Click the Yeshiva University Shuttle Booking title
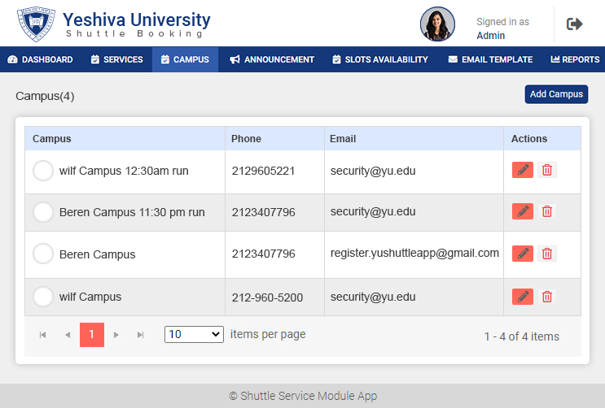The image size is (605, 408). (137, 24)
